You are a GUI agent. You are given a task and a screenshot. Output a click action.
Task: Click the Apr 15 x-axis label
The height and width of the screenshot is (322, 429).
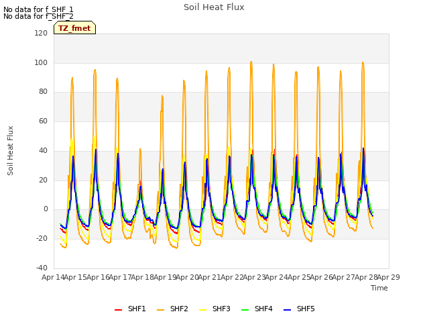coord(76,277)
